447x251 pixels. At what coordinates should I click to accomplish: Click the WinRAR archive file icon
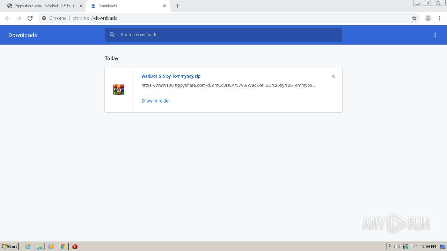tap(119, 90)
